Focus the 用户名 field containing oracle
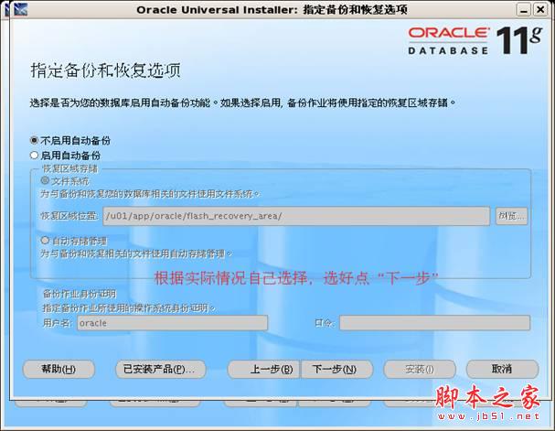The height and width of the screenshot is (431, 555). coord(173,323)
